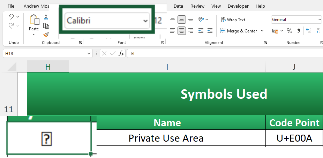The width and height of the screenshot is (323, 158).
Task: Click the Decrease Indent icon
Action: [x=201, y=31]
